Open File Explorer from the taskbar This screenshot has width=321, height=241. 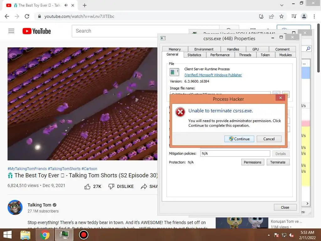[x=25, y=235]
